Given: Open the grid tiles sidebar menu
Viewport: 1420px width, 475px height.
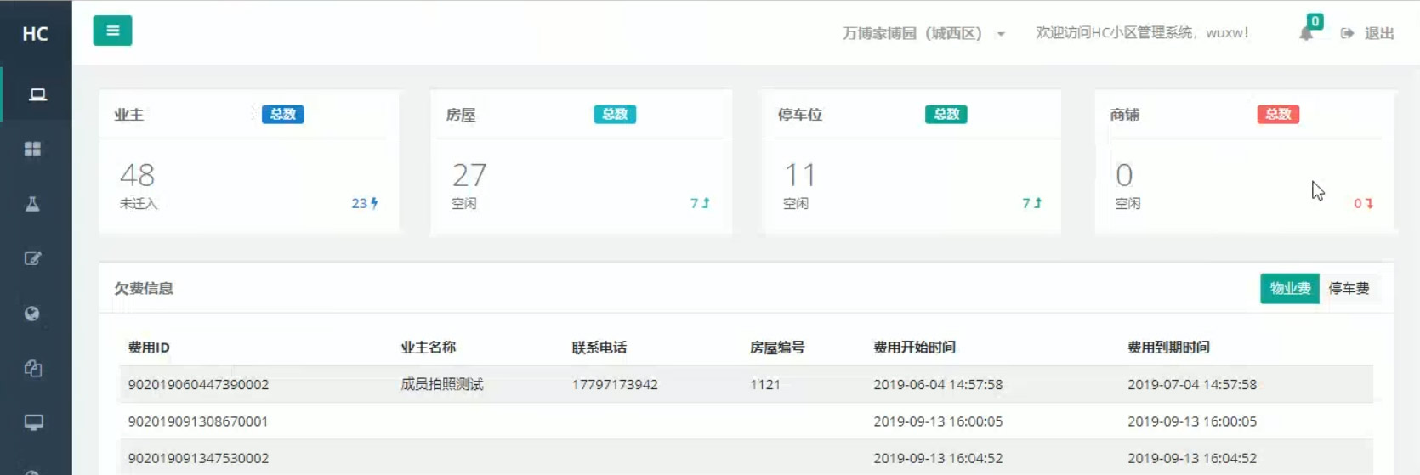Looking at the screenshot, I should [32, 149].
